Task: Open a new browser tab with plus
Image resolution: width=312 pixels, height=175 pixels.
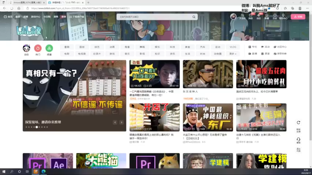Action: 88,3
